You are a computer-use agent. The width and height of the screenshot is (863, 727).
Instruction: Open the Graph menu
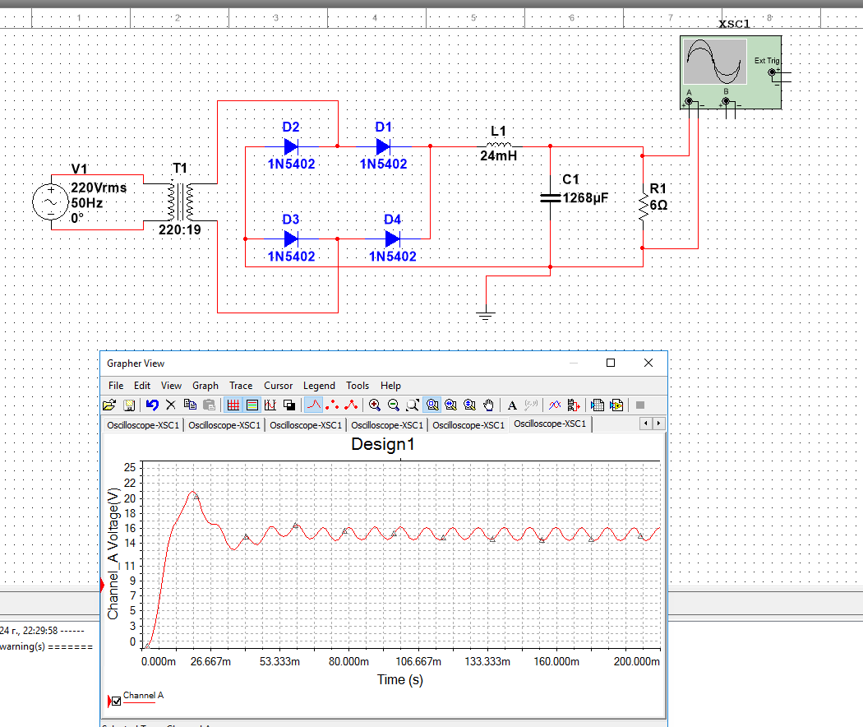click(205, 386)
